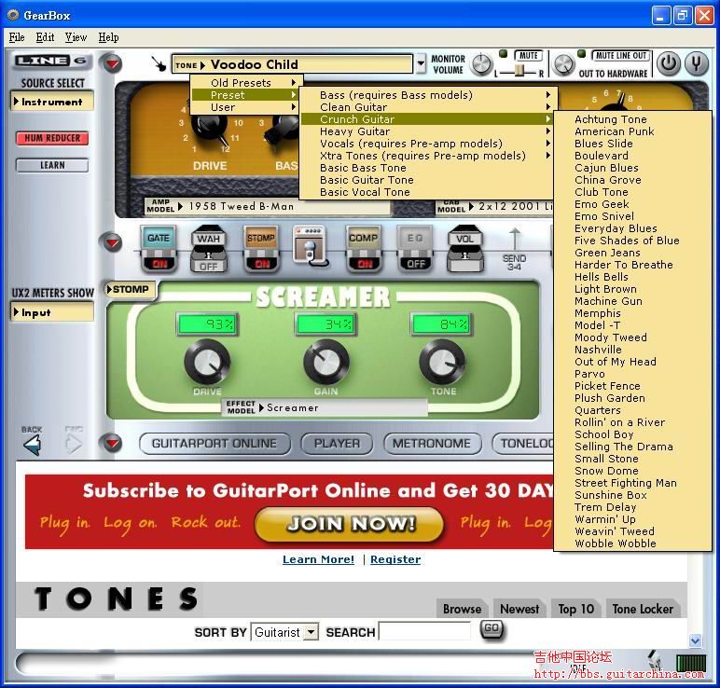Click the guitar icon beside the tone name
The height and width of the screenshot is (688, 720).
tap(159, 64)
